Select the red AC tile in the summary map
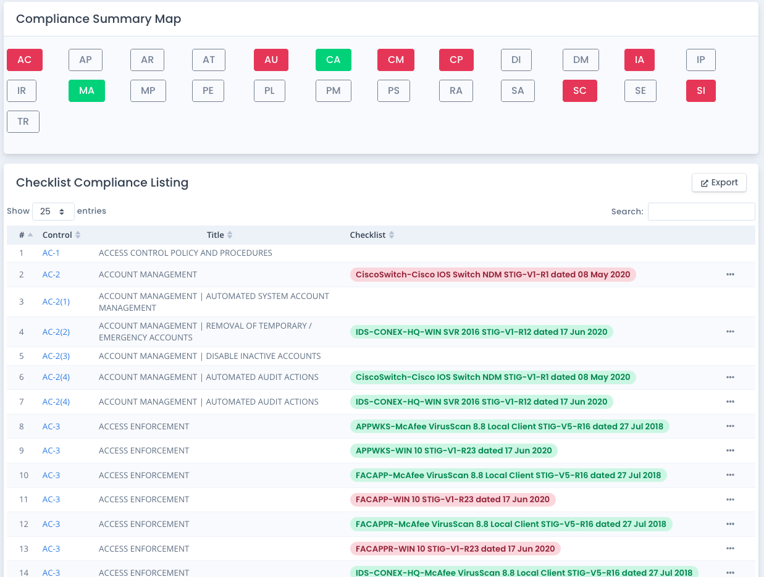This screenshot has width=764, height=577. pyautogui.click(x=24, y=59)
